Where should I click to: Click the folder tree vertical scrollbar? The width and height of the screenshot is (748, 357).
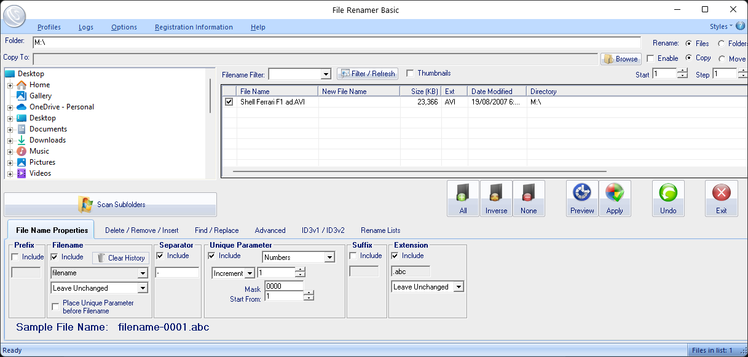click(x=210, y=96)
